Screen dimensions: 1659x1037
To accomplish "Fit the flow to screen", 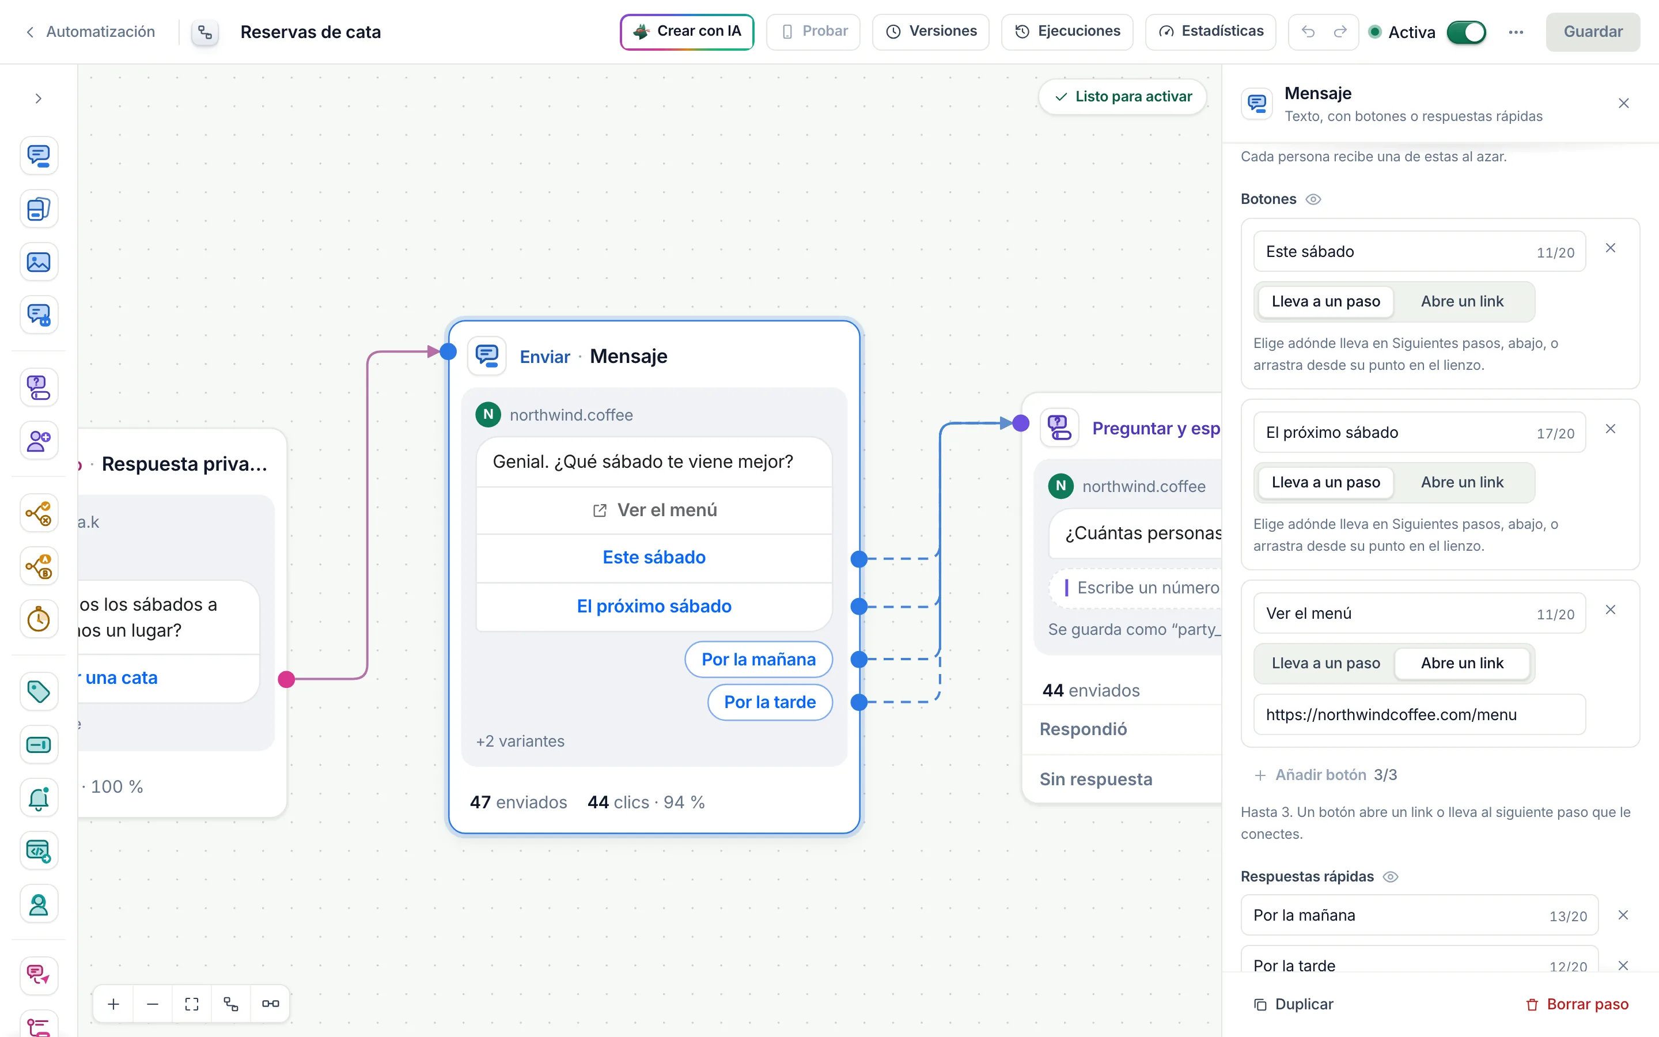I will pyautogui.click(x=192, y=1004).
